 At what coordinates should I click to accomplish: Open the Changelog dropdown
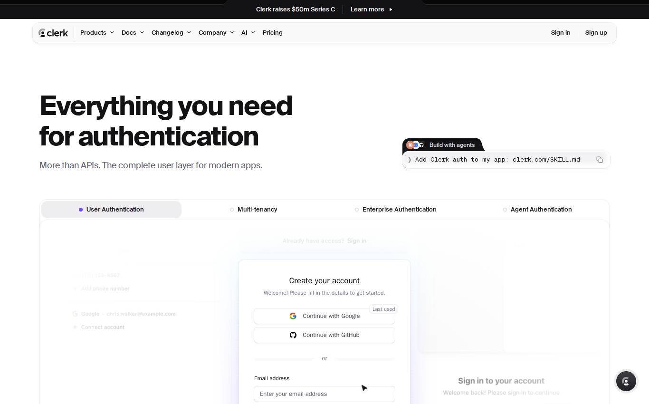[x=171, y=33]
